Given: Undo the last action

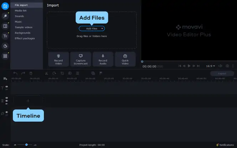Looking at the screenshot, I should pyautogui.click(x=15, y=73).
